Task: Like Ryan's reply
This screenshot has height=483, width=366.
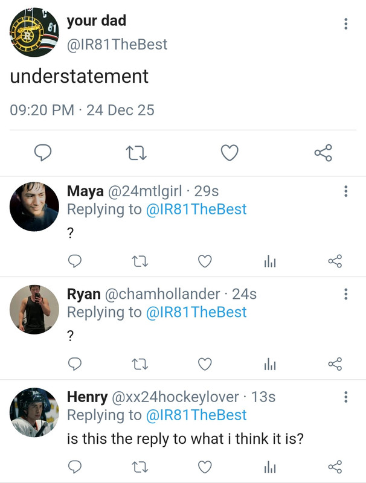Action: point(205,363)
